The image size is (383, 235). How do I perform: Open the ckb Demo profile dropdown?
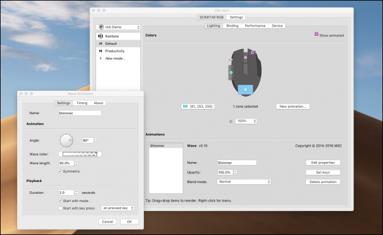[x=118, y=27]
